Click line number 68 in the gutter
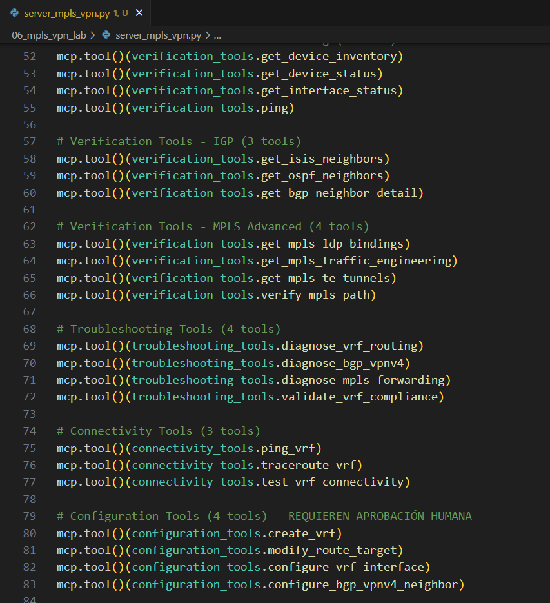Viewport: 550px width, 603px height. coord(30,329)
